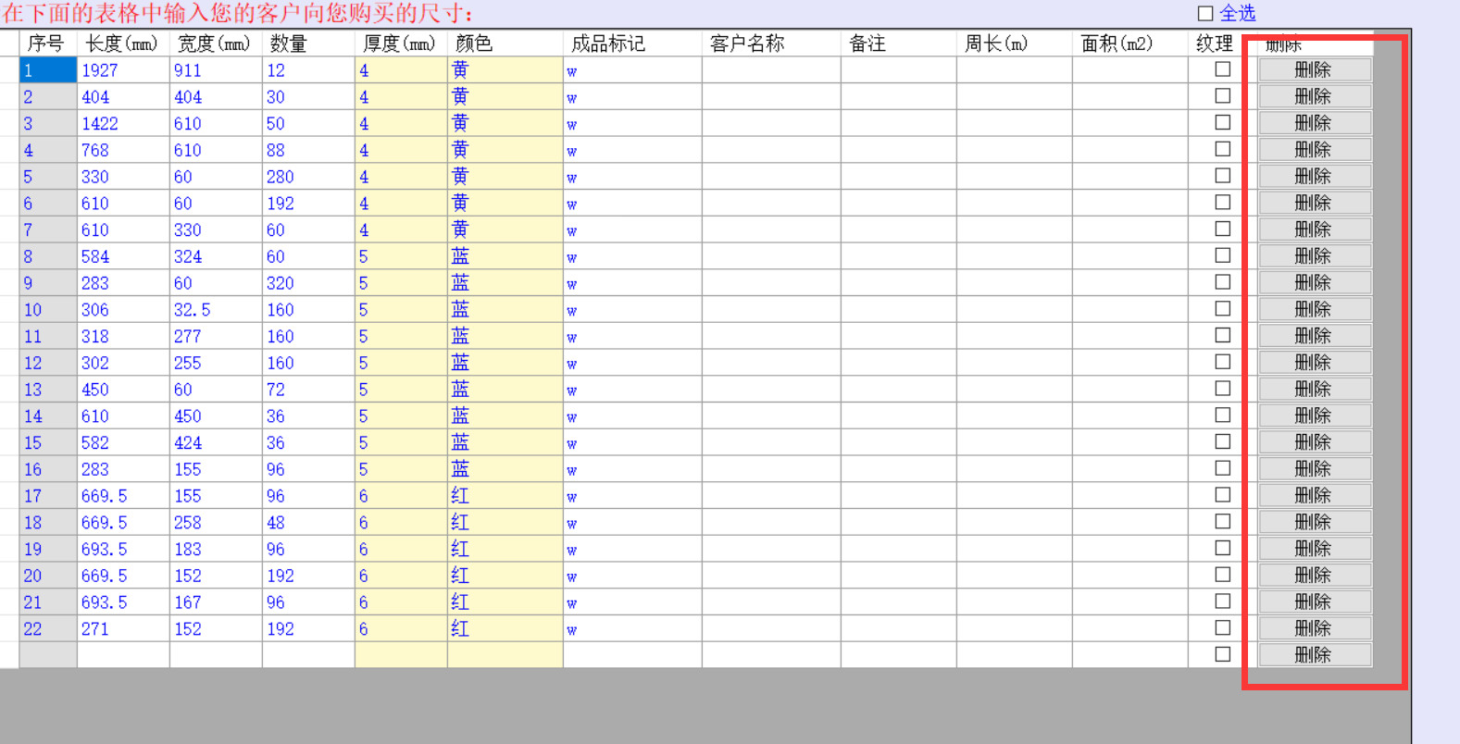Click empty 长度 cell in the new last row
The width and height of the screenshot is (1460, 744).
tap(123, 655)
